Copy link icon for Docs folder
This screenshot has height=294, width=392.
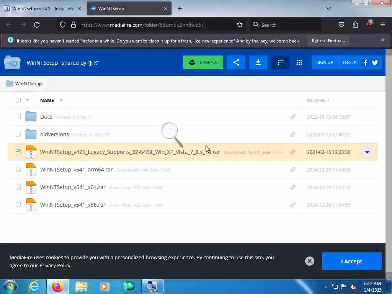pyautogui.click(x=293, y=117)
